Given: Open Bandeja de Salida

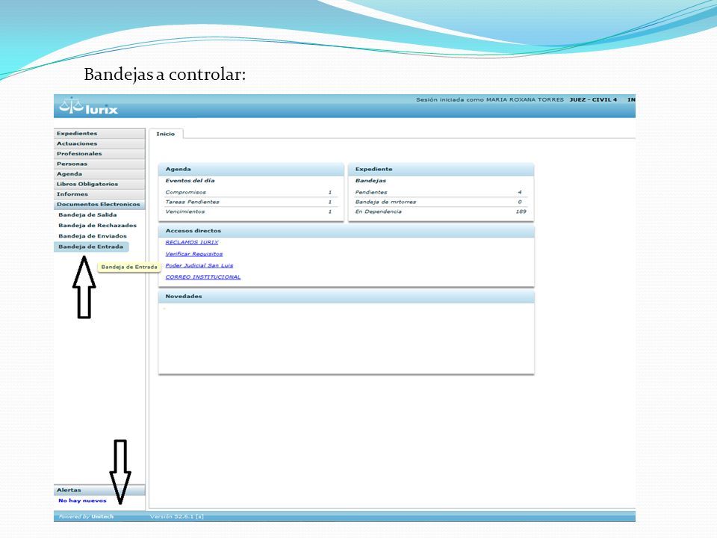Looking at the screenshot, I should (x=87, y=214).
